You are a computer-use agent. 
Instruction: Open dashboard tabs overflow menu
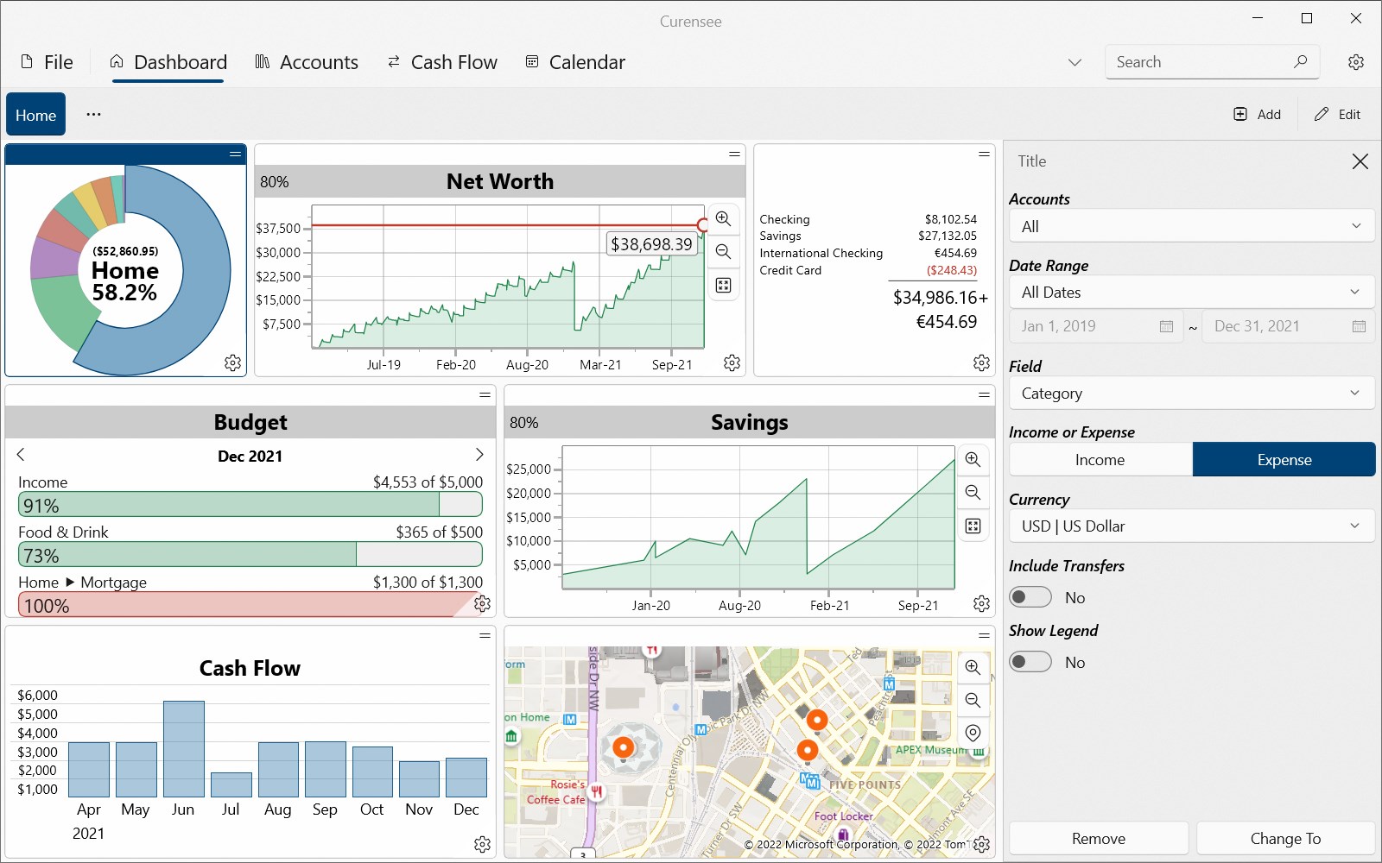pos(93,114)
